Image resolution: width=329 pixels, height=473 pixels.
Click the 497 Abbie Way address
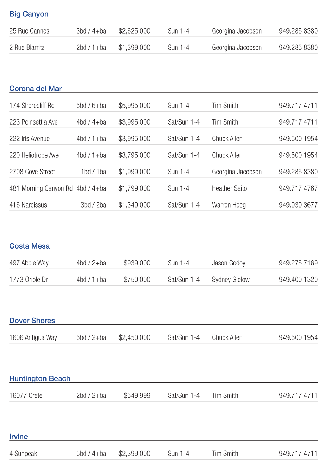[x=29, y=263]
